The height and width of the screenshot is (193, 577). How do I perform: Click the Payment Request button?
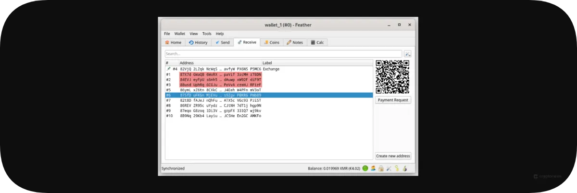pos(393,100)
